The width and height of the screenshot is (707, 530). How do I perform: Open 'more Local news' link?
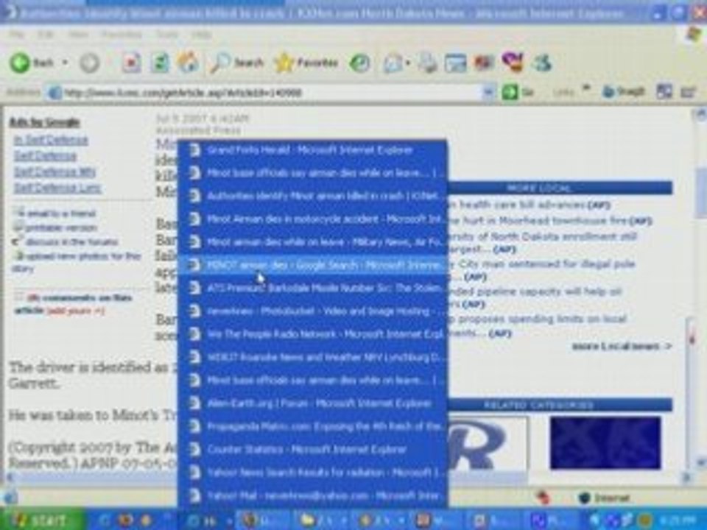[622, 347]
